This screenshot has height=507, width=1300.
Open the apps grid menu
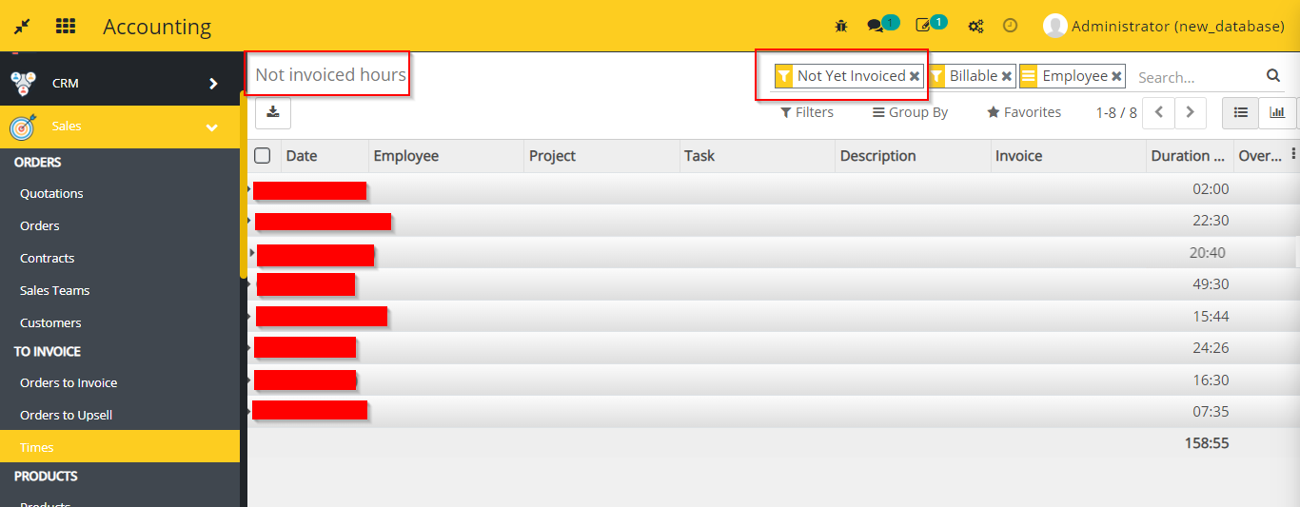pyautogui.click(x=66, y=27)
